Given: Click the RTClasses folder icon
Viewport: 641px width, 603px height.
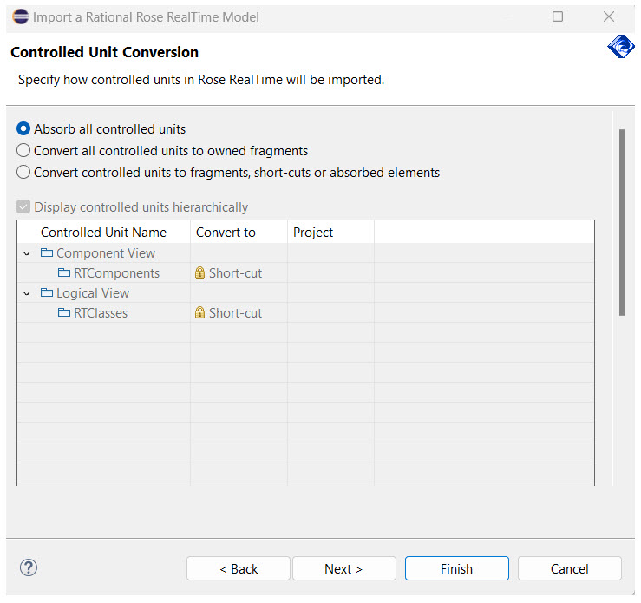Looking at the screenshot, I should pyautogui.click(x=64, y=313).
